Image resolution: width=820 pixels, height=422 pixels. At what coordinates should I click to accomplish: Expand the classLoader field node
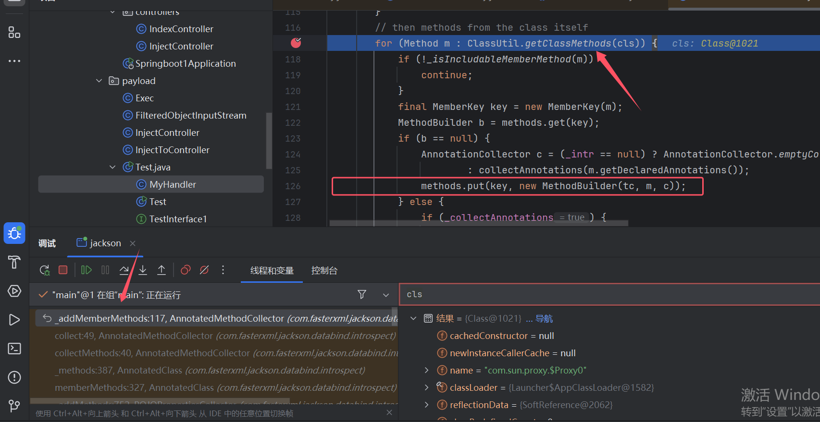426,387
